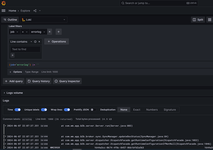Enable the Prettify JSON switch
Image resolution: width=213 pixels, height=150 pixels.
(93, 110)
